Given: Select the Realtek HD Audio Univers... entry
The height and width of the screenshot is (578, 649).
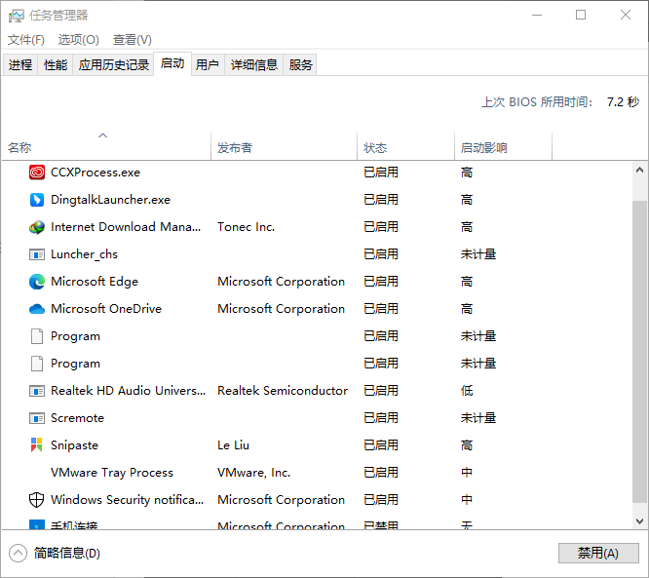Looking at the screenshot, I should coord(128,391).
